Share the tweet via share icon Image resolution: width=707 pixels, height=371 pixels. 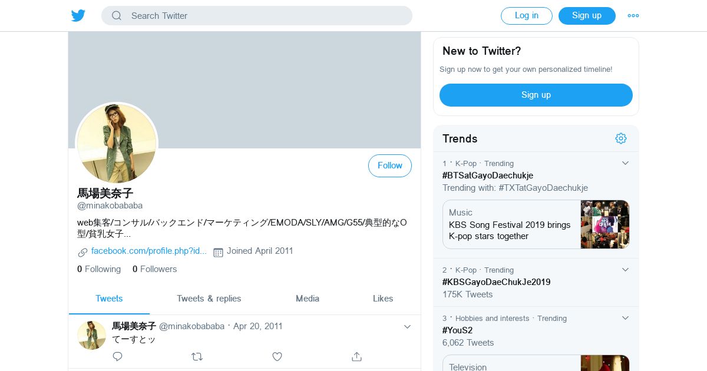pos(356,356)
